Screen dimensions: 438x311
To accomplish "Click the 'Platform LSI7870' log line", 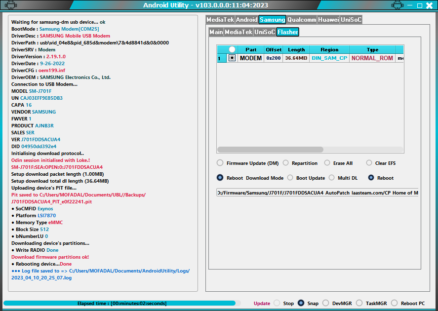I will 34,216.
